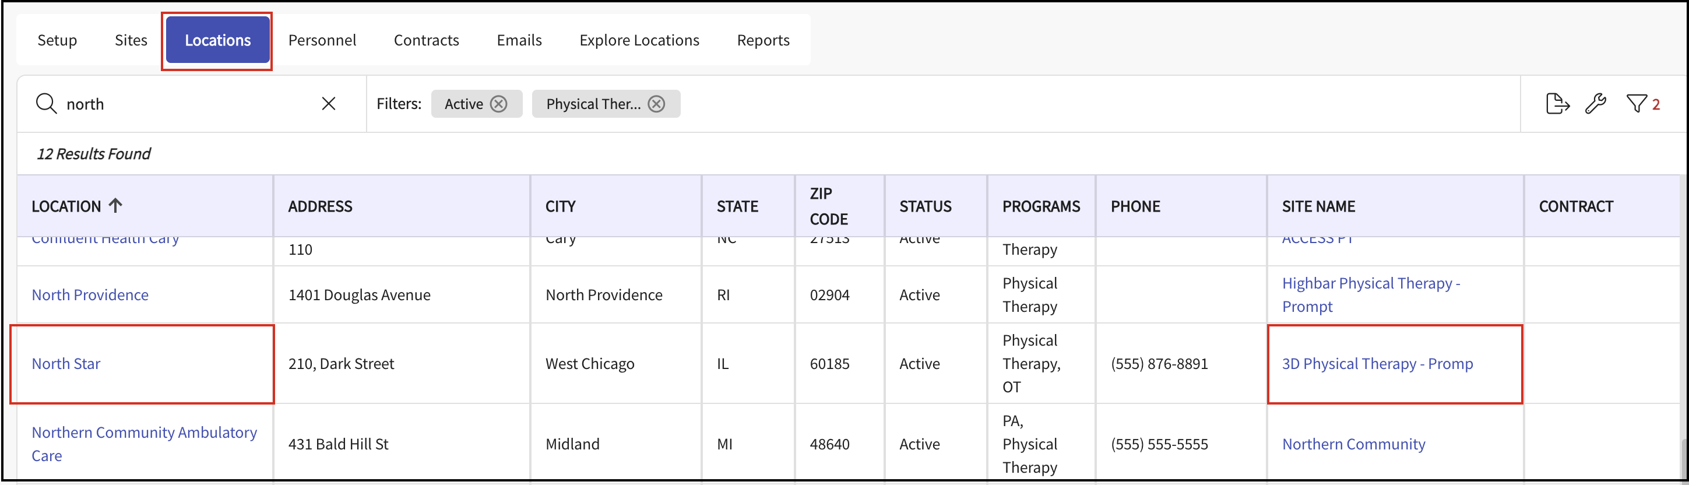Click the 'Filters:' label
The height and width of the screenshot is (485, 1689).
pyautogui.click(x=399, y=104)
